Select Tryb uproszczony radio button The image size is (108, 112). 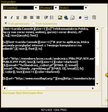[x=6, y=23]
